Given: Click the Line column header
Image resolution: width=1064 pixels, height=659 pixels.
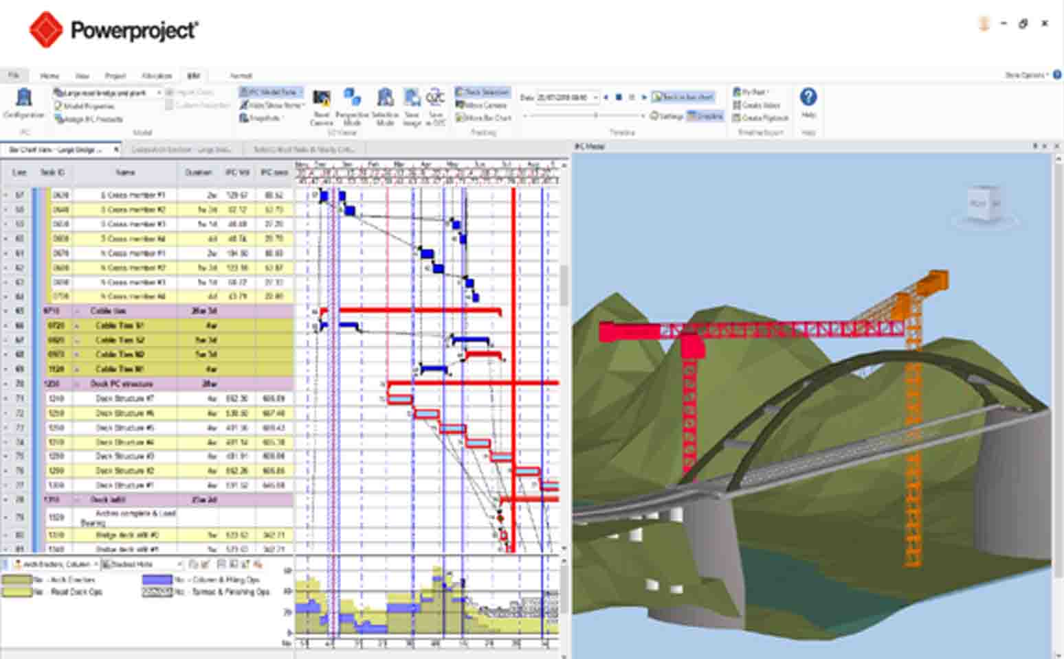Looking at the screenshot, I should click(19, 172).
